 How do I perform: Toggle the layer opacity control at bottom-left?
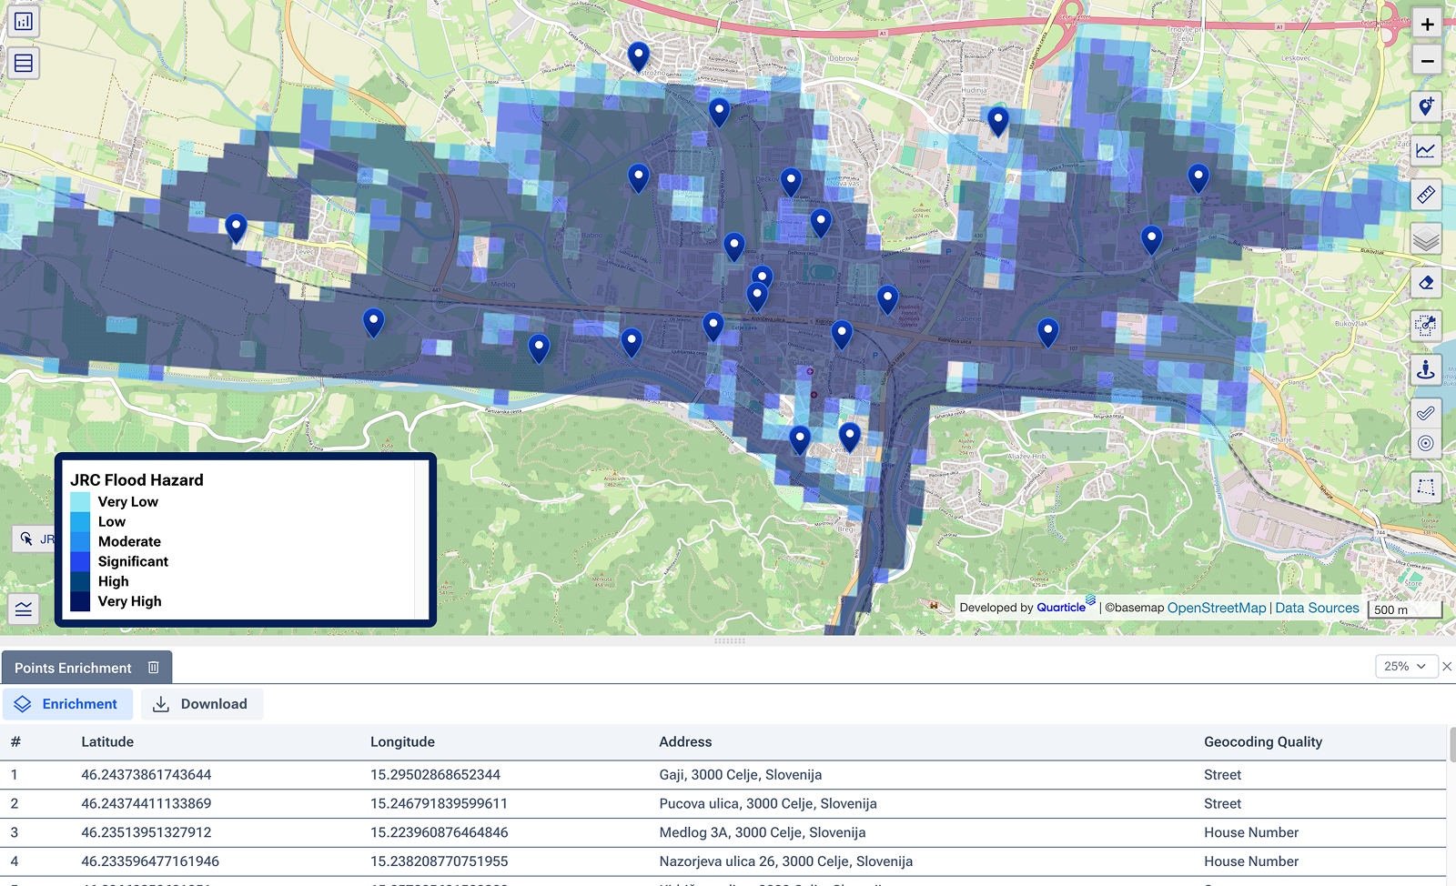23,609
